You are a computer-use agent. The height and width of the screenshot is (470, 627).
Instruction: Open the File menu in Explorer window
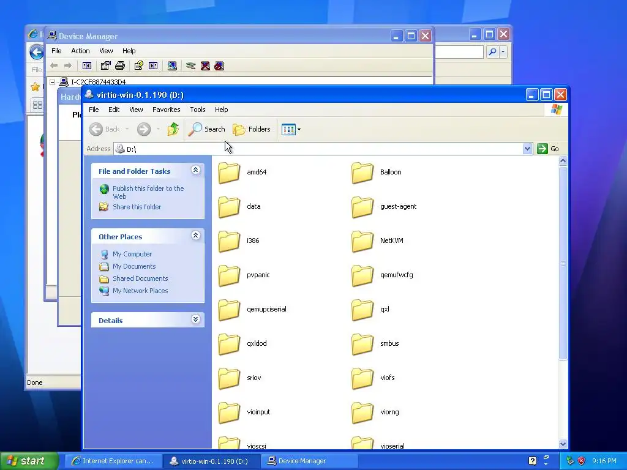(x=94, y=110)
